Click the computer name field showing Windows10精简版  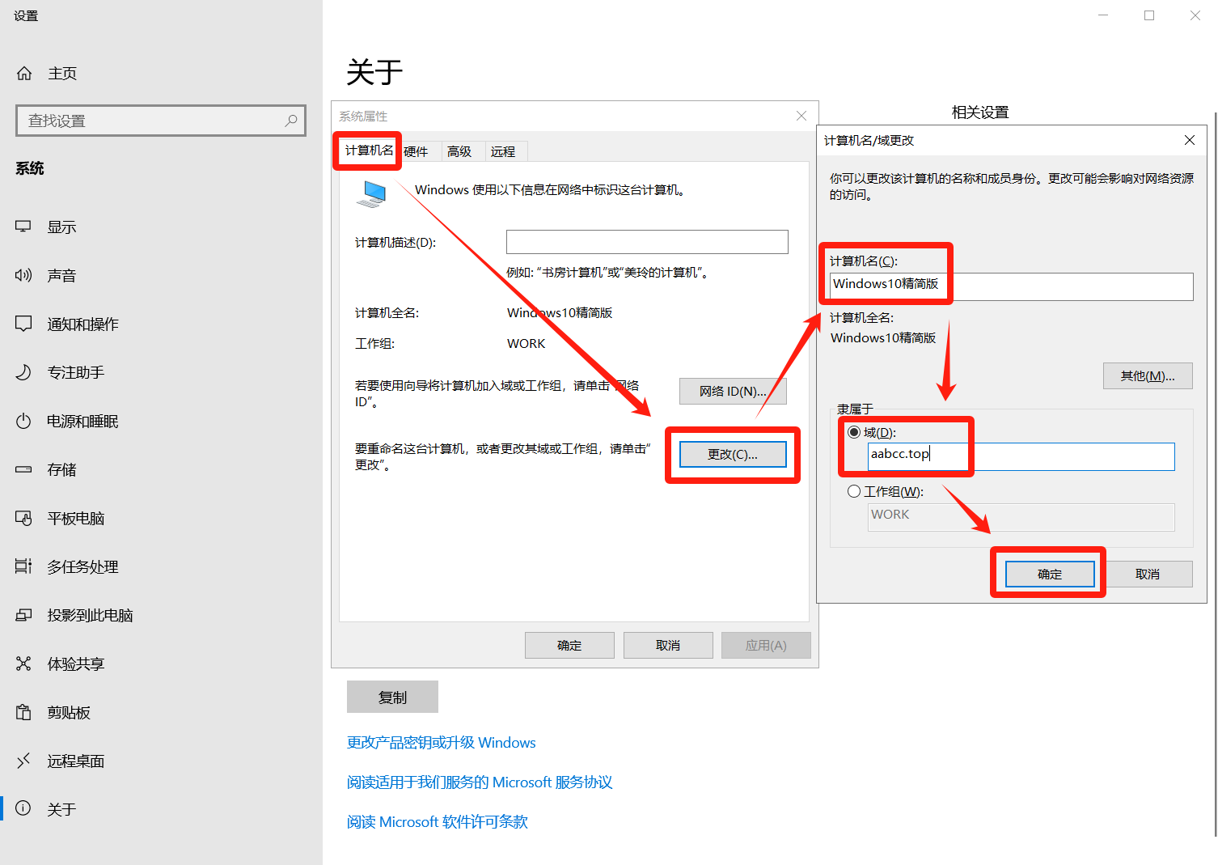[x=1011, y=286]
